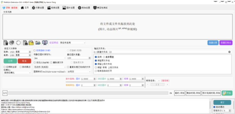
Task: Click the yellow folder icon in toolbar
Action: (x=31, y=43)
